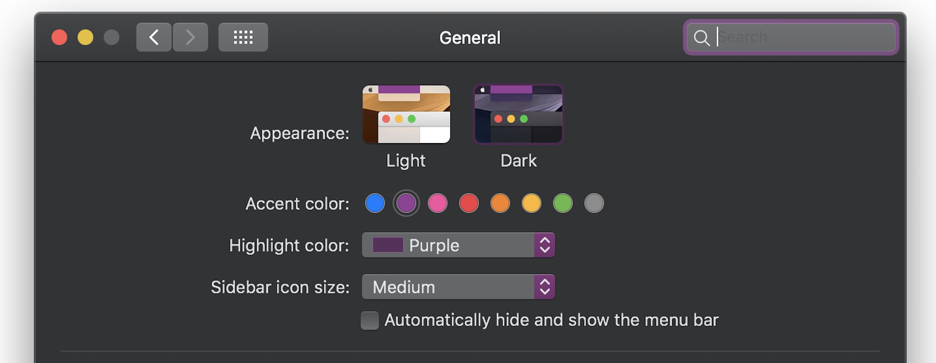Click the Highlight color dropdown arrows
This screenshot has height=363, width=936.
(x=545, y=245)
